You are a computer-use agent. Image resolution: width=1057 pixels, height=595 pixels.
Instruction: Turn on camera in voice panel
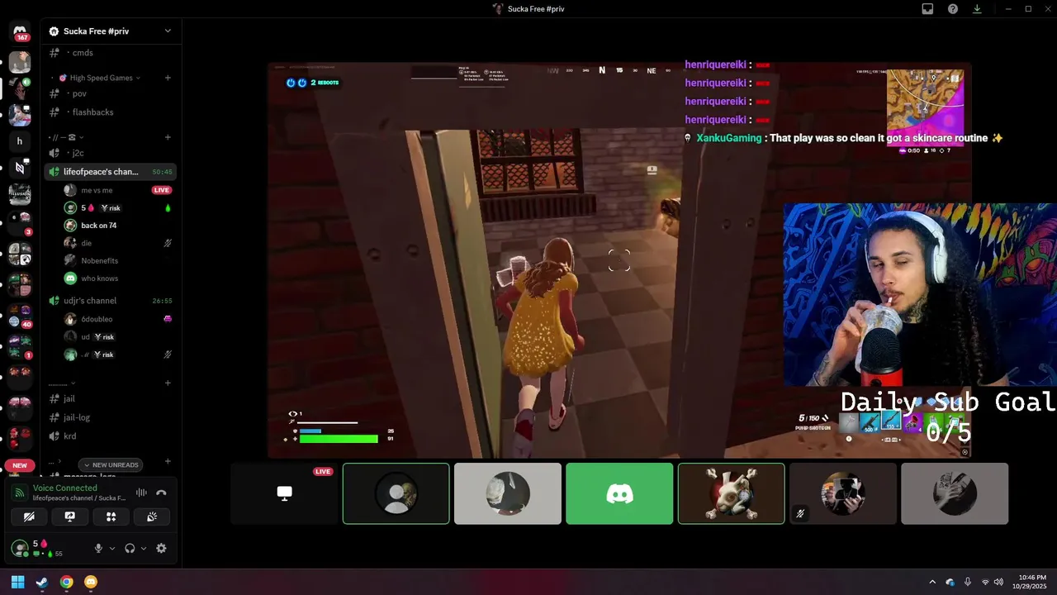pos(29,516)
